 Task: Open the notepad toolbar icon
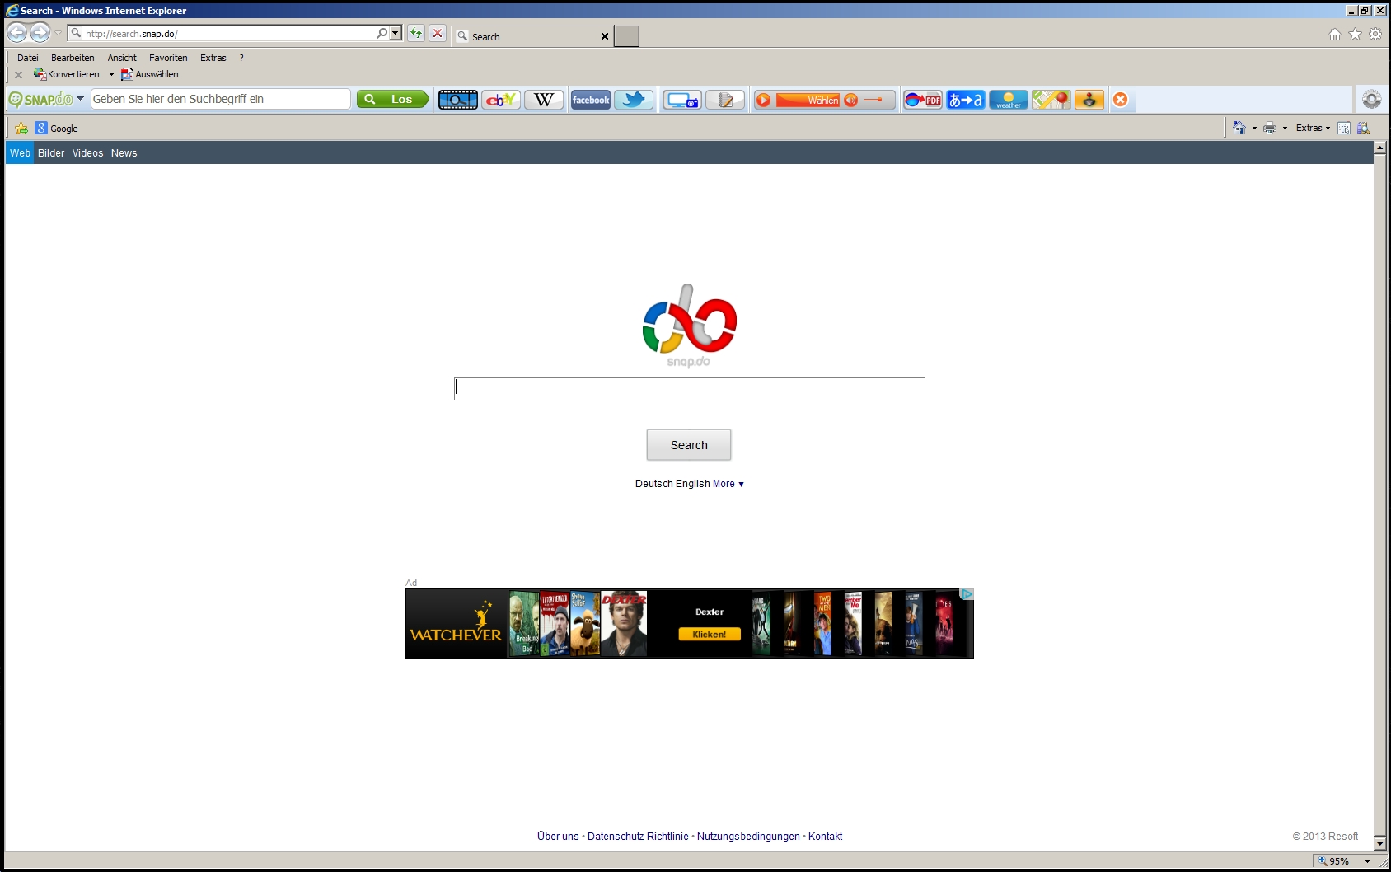coord(725,100)
